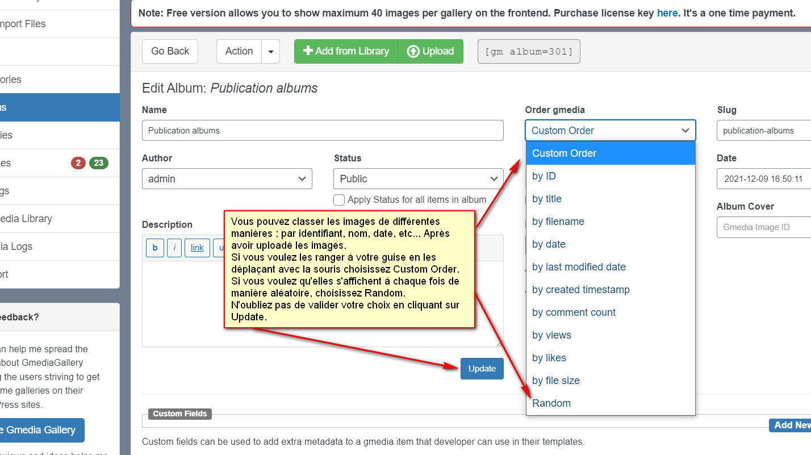Click the album Name text field
Viewport: 811px width, 455px height.
coord(323,130)
